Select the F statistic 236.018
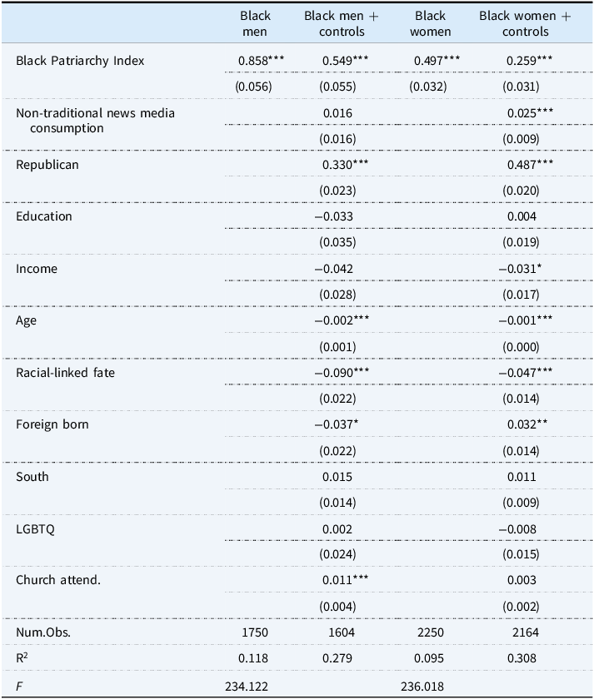 (x=422, y=687)
